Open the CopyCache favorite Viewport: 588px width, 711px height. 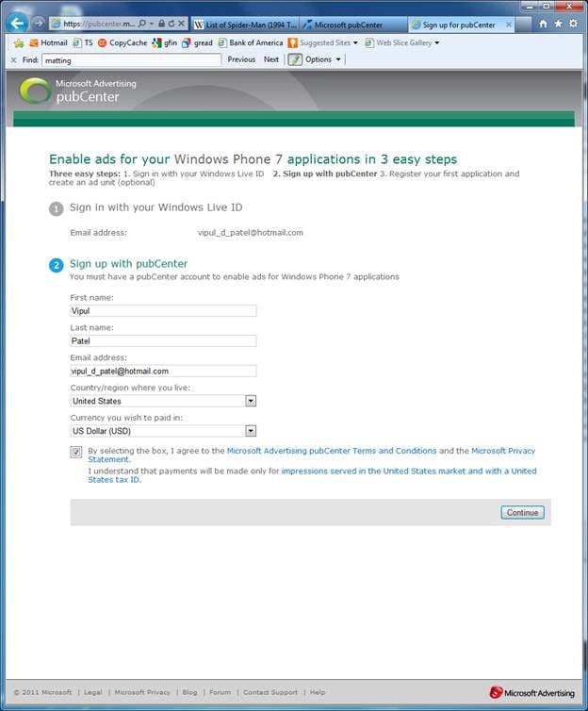click(122, 42)
